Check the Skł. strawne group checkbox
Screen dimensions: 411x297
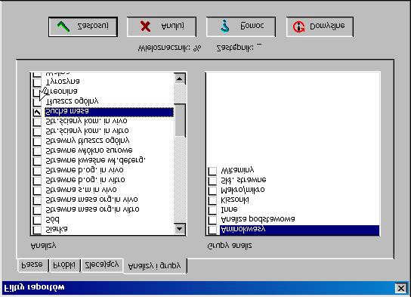coord(212,181)
